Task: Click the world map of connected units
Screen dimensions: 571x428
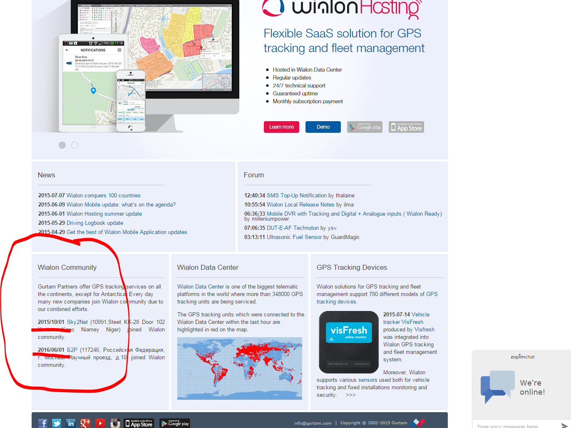Action: coord(240,368)
